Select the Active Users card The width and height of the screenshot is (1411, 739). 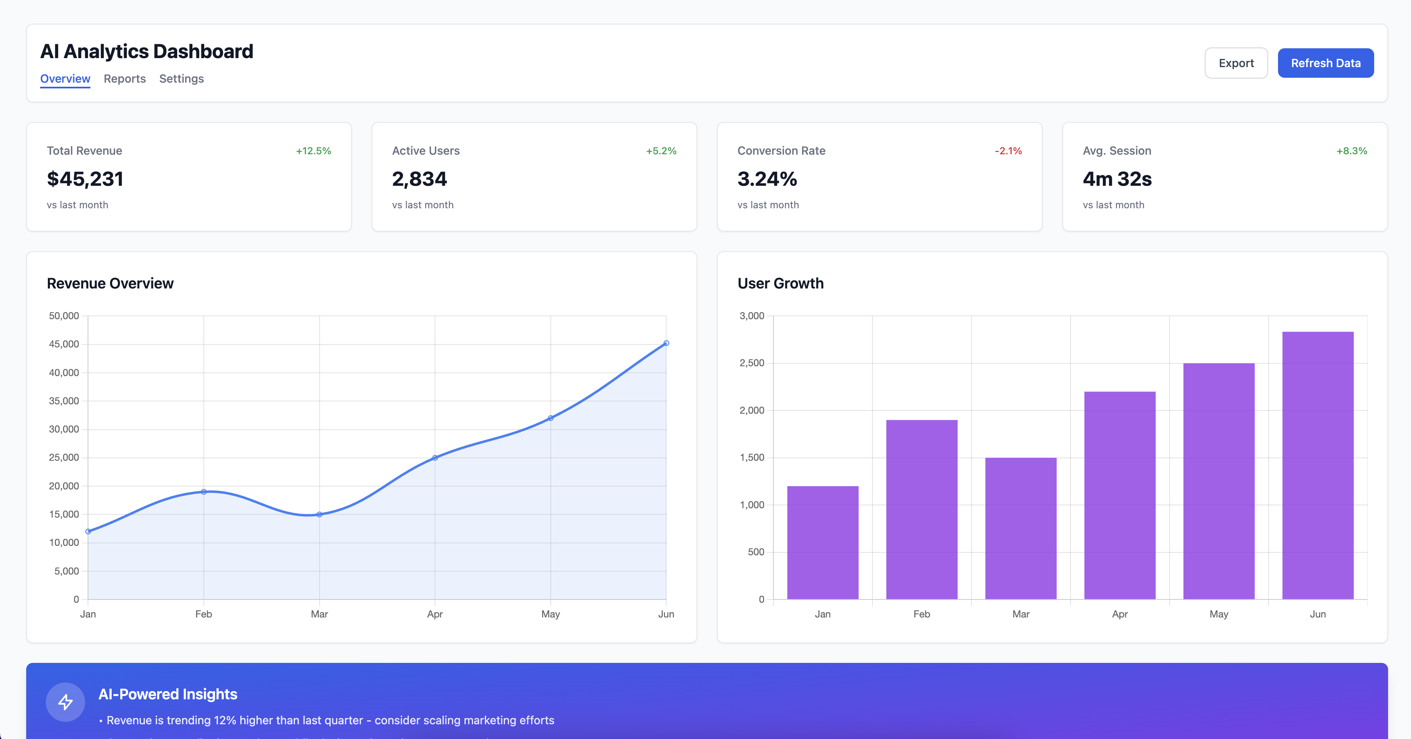click(534, 176)
